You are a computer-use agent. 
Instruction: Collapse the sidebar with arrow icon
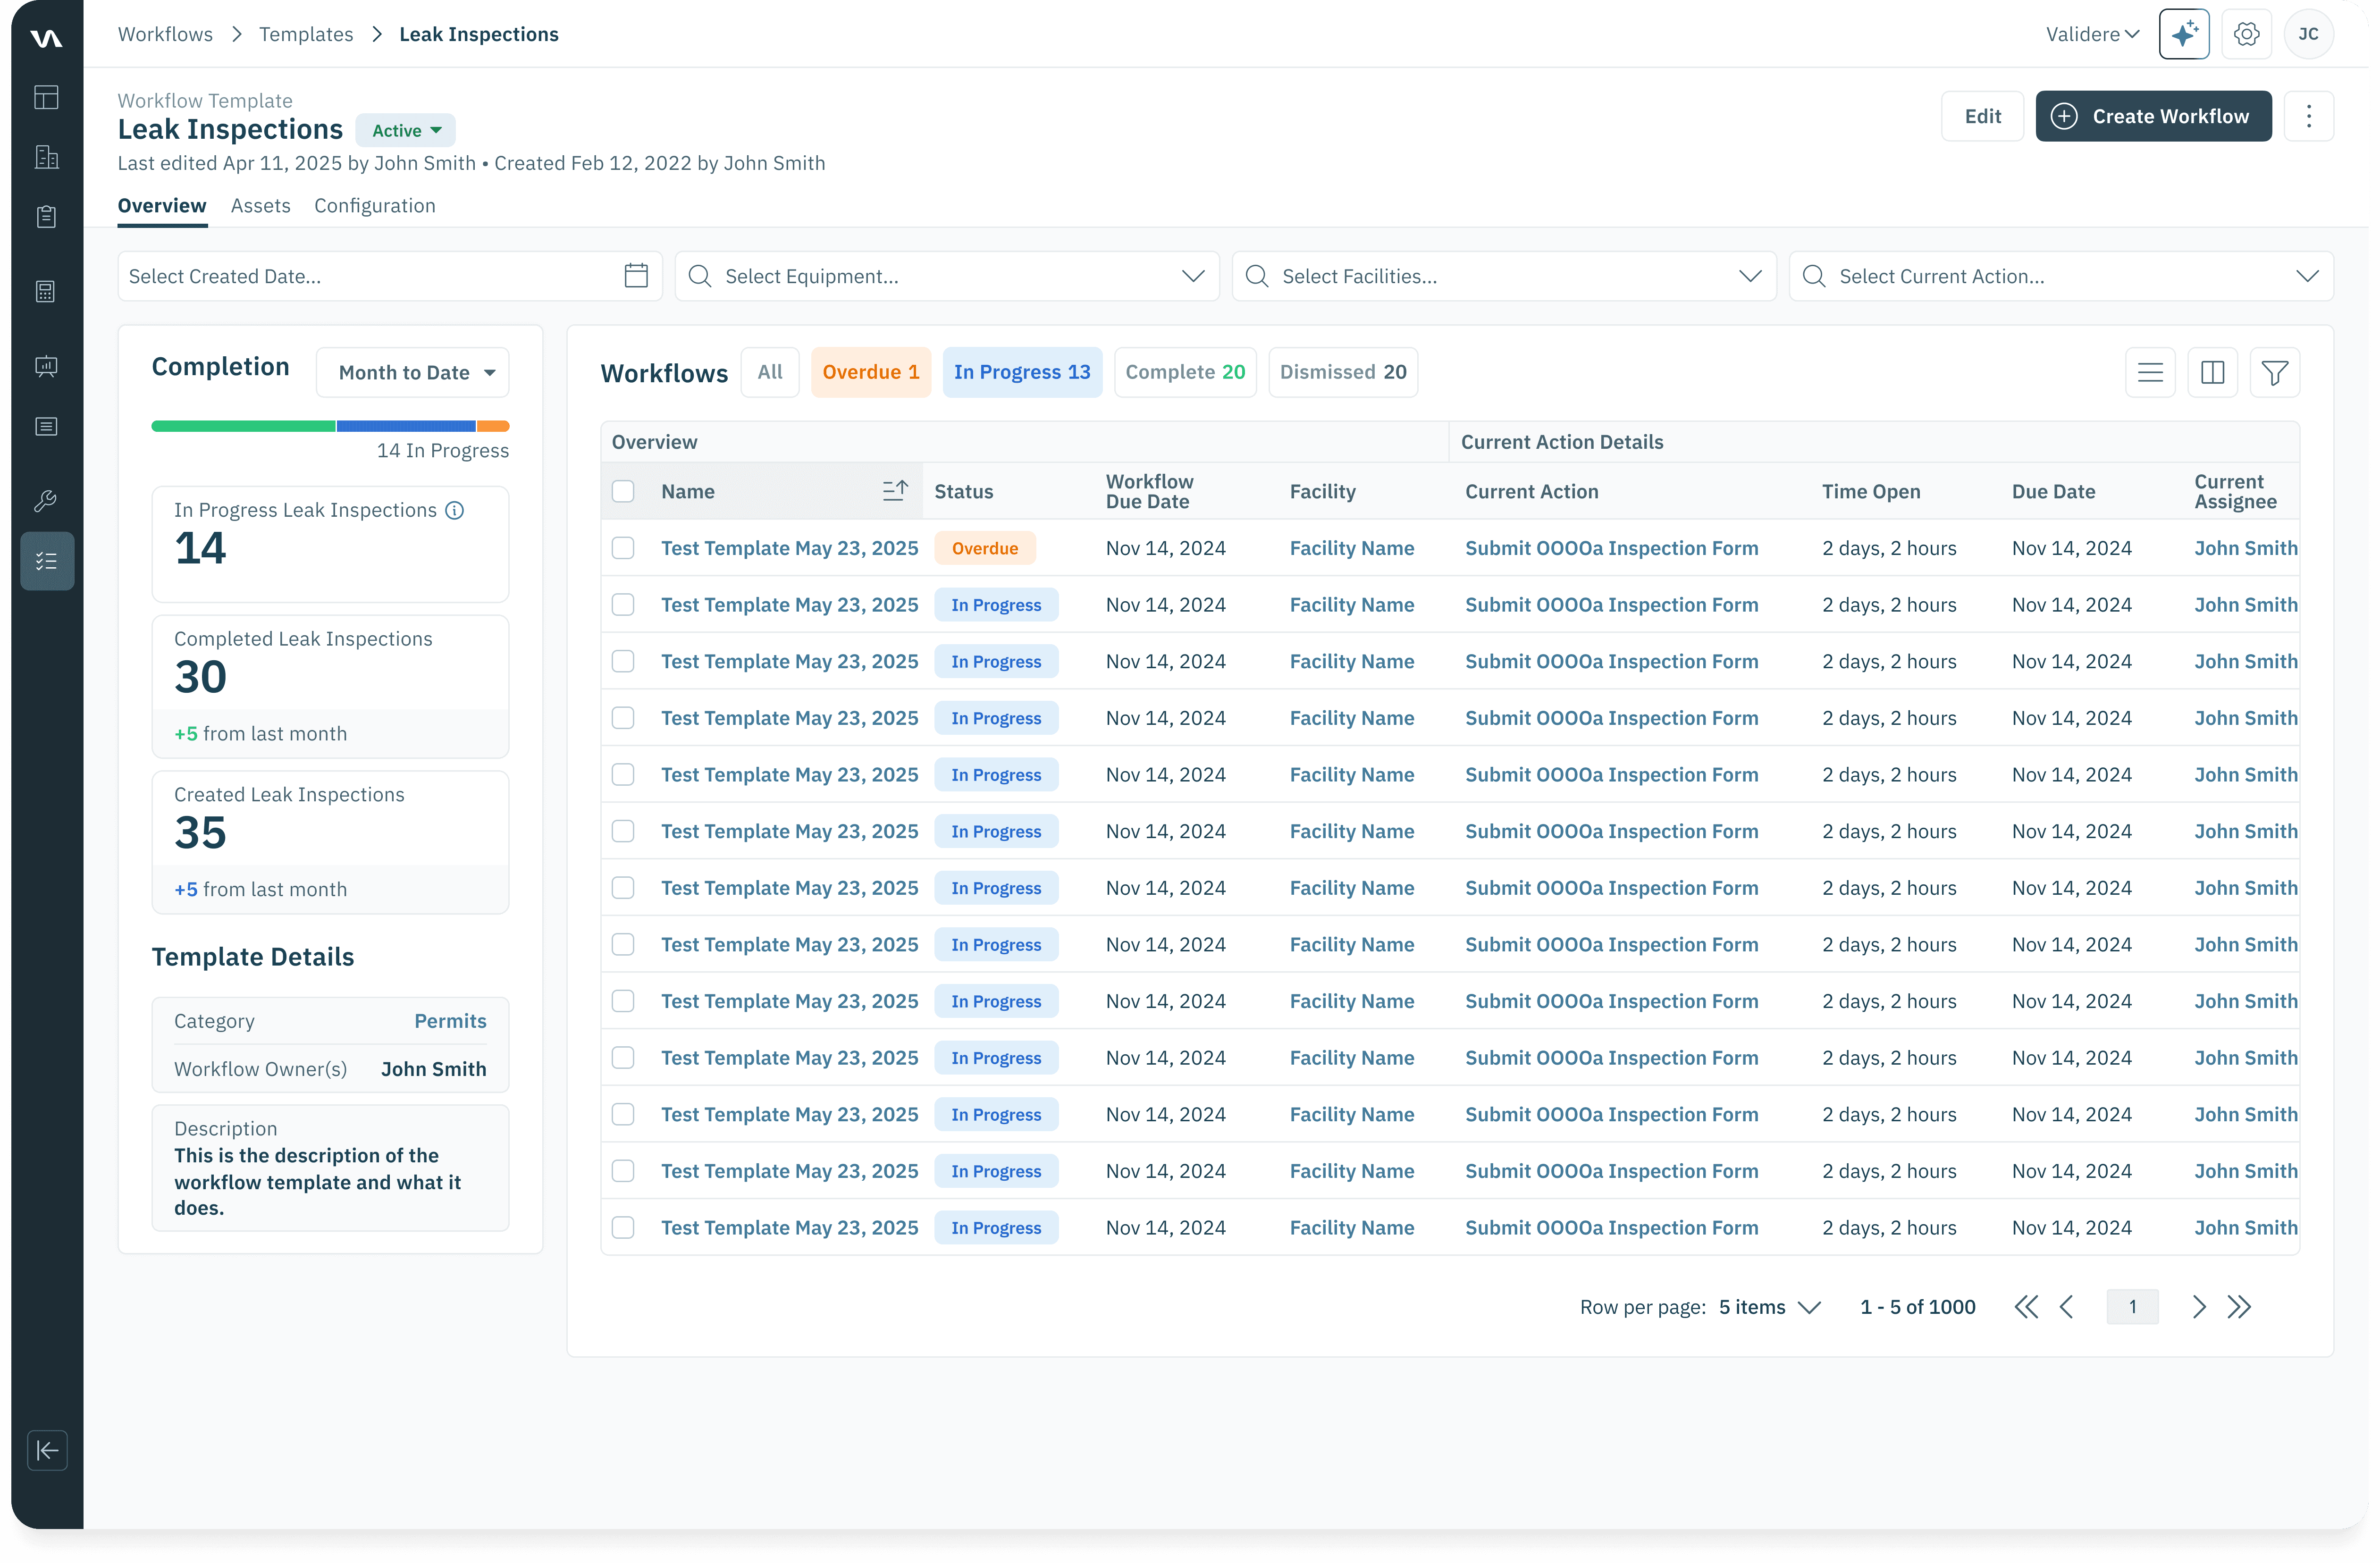point(47,1450)
